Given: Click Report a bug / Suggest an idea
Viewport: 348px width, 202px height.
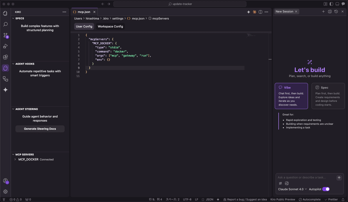Looking at the screenshot, I should tap(245, 199).
